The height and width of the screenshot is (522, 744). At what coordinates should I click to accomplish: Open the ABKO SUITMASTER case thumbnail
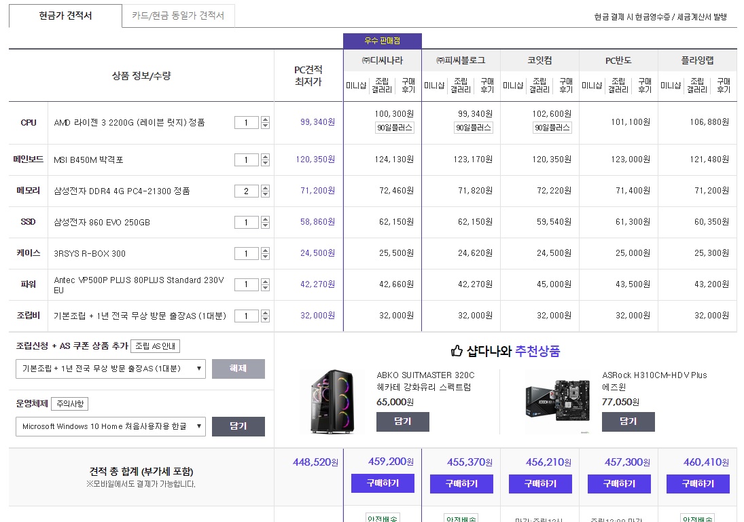coord(333,402)
